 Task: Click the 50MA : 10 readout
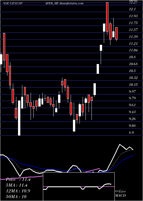[x=16, y=196]
